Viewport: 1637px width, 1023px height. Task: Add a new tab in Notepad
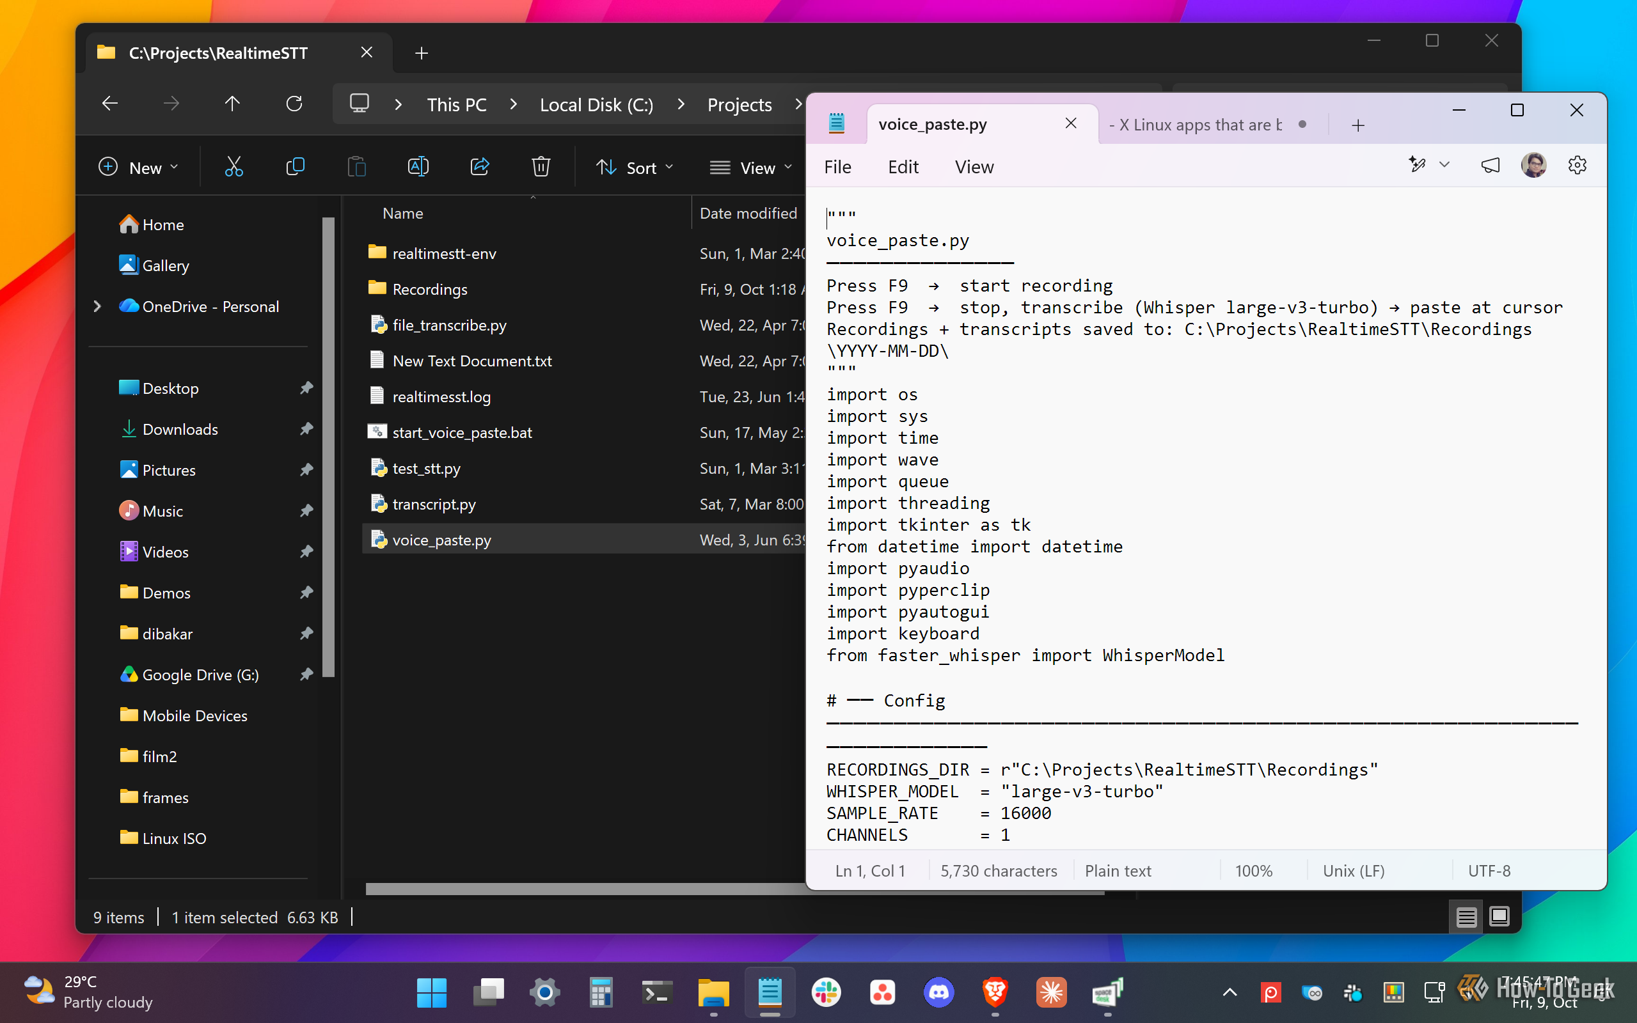pyautogui.click(x=1357, y=125)
